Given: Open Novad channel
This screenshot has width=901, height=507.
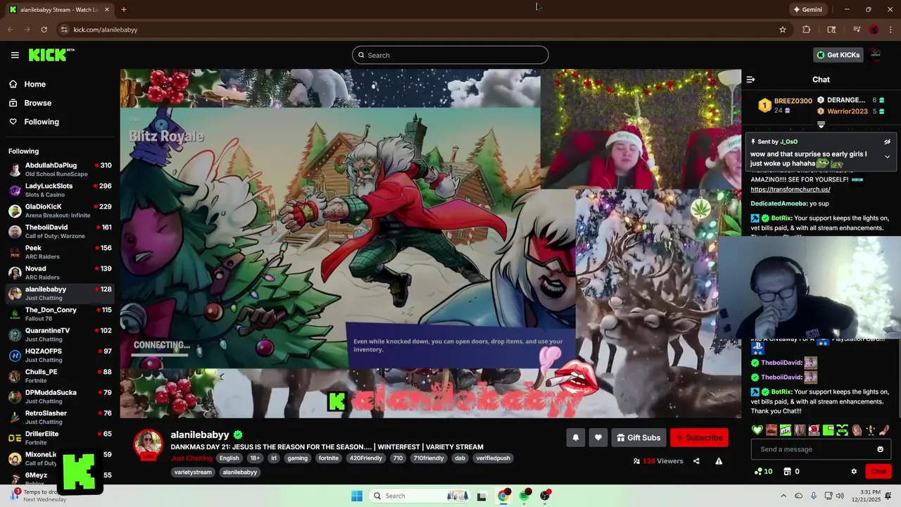Looking at the screenshot, I should [x=61, y=273].
